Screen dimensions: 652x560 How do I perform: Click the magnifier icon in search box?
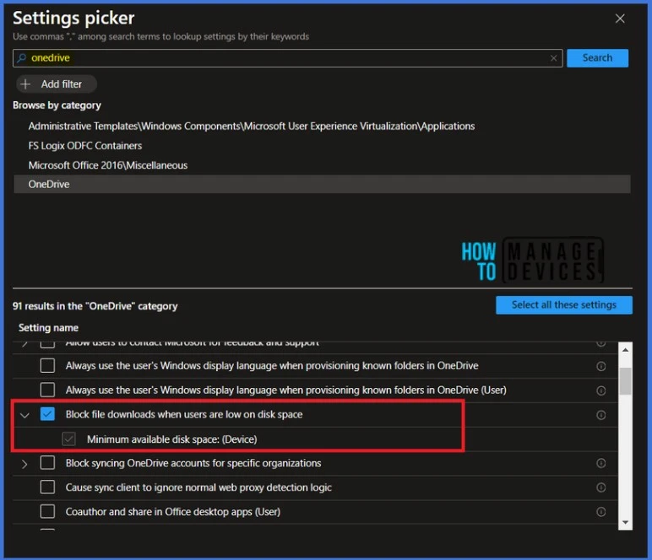pos(22,58)
